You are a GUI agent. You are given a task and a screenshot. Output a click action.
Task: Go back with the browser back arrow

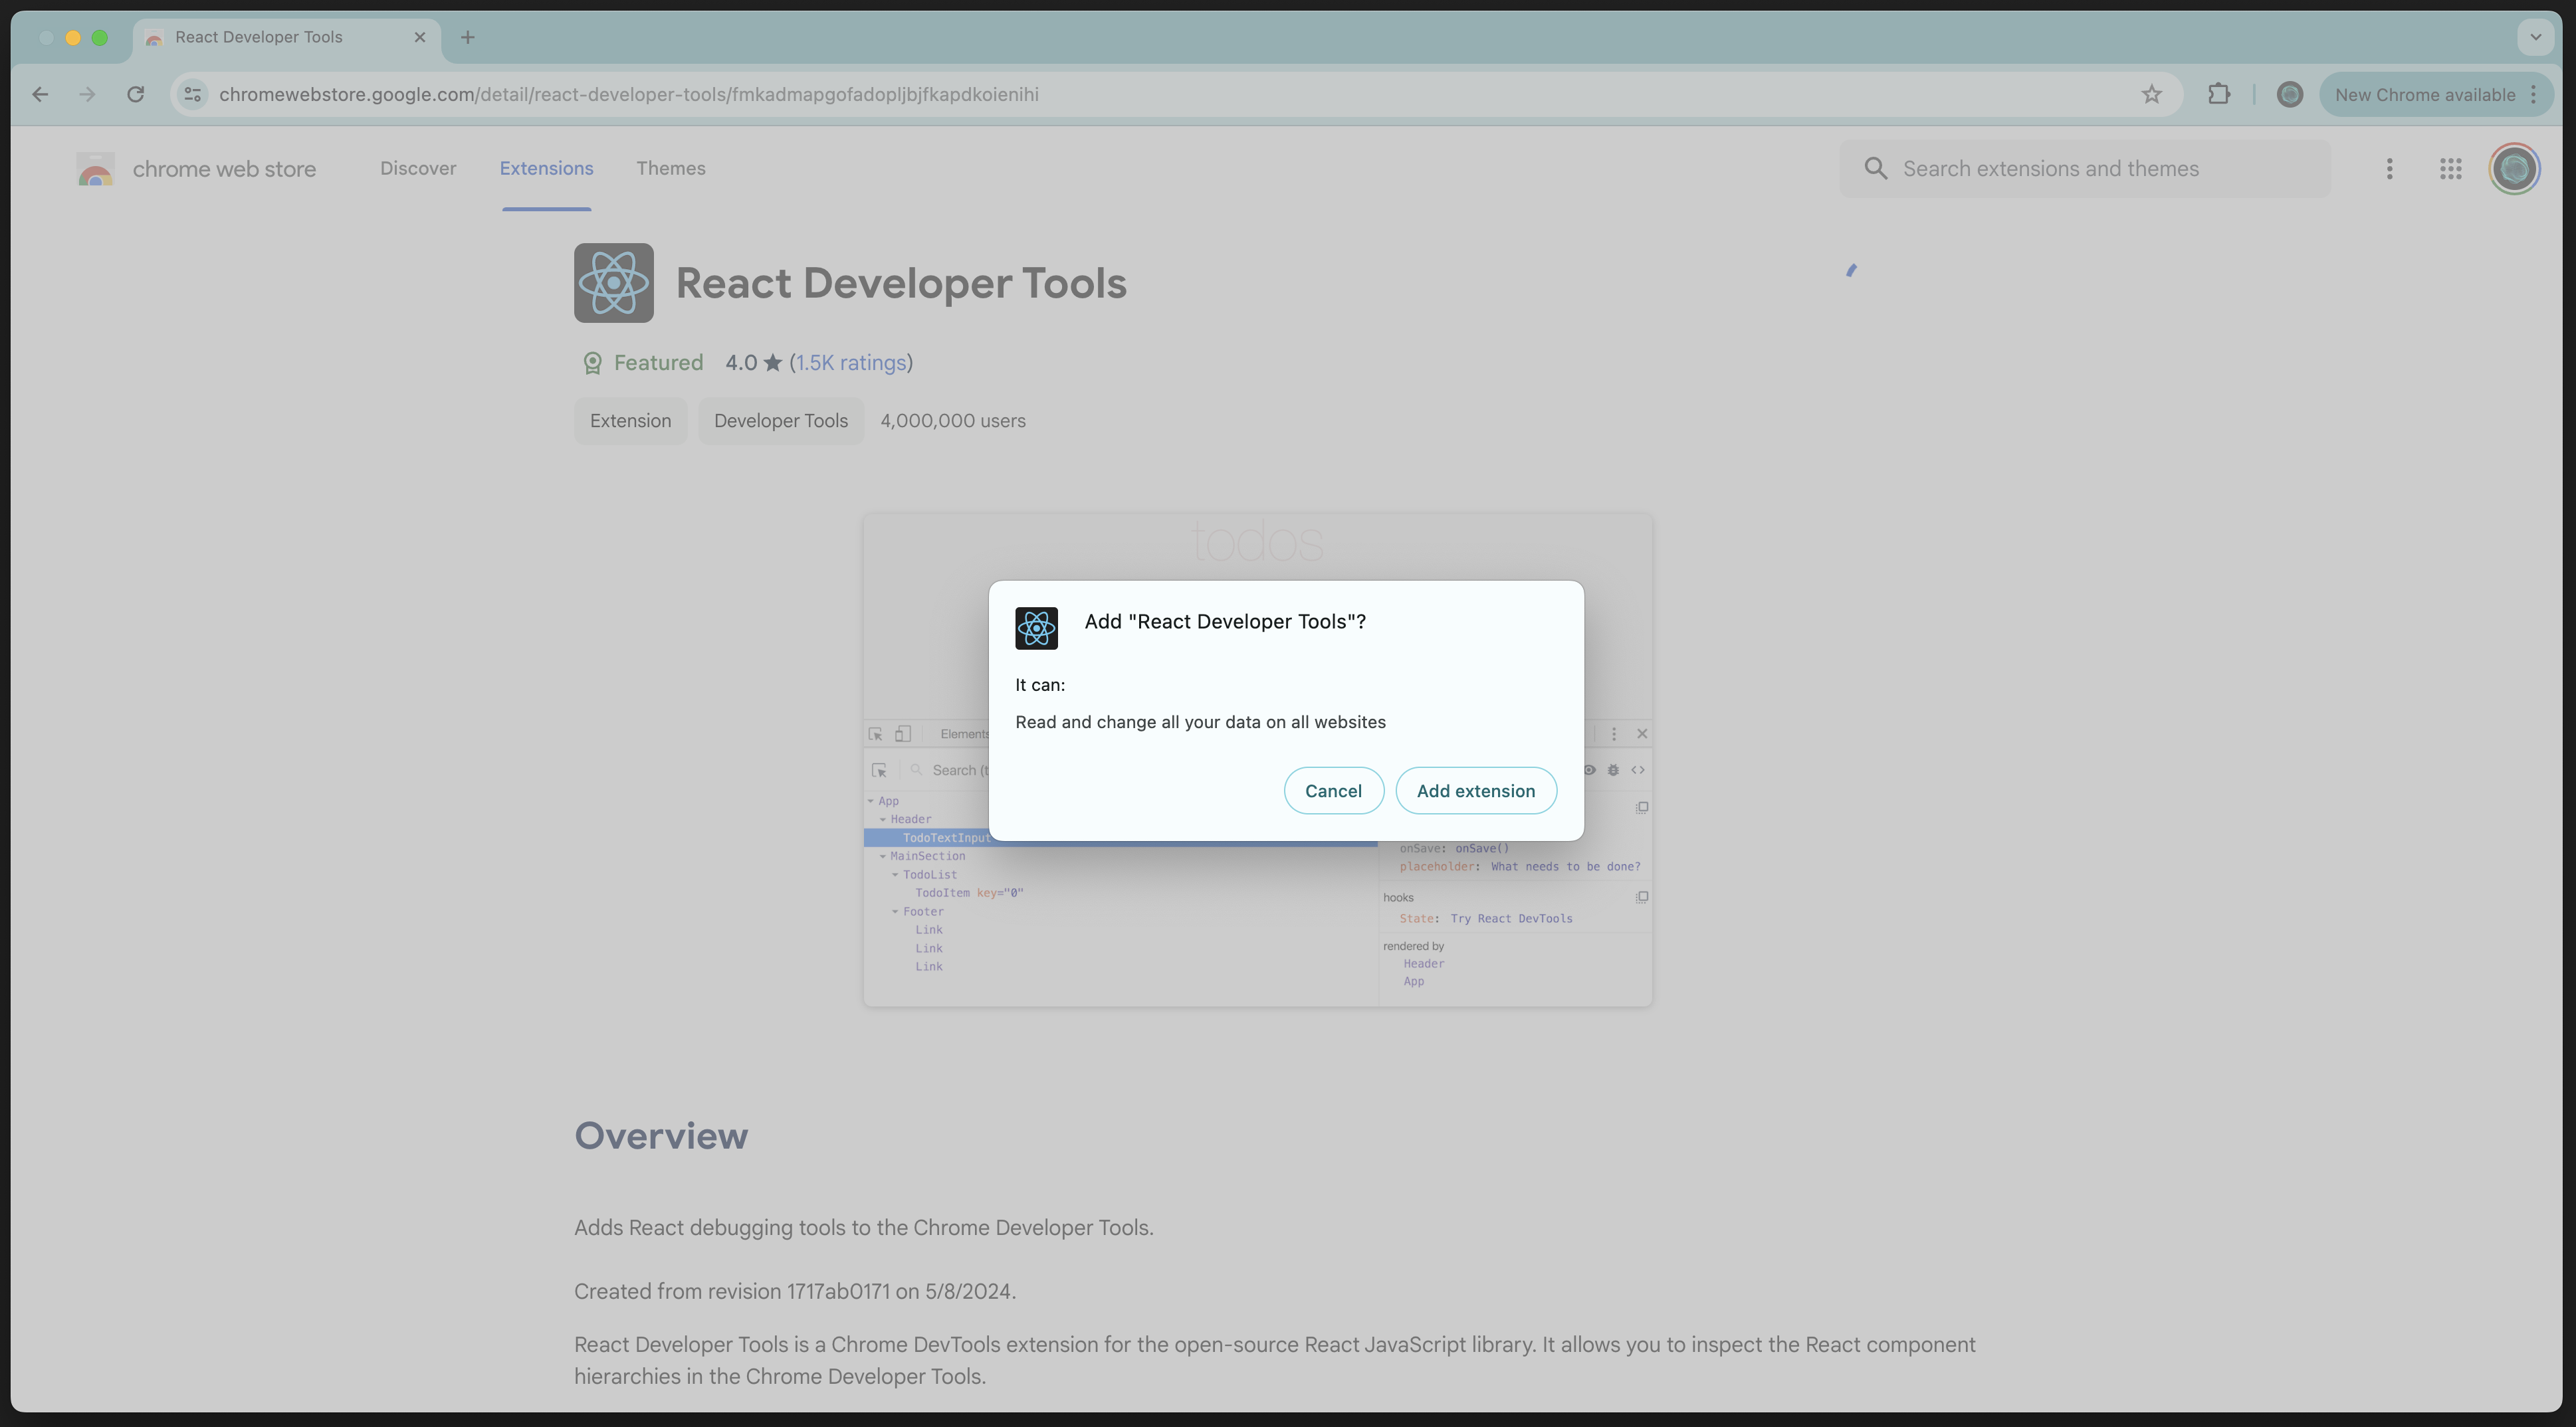40,94
